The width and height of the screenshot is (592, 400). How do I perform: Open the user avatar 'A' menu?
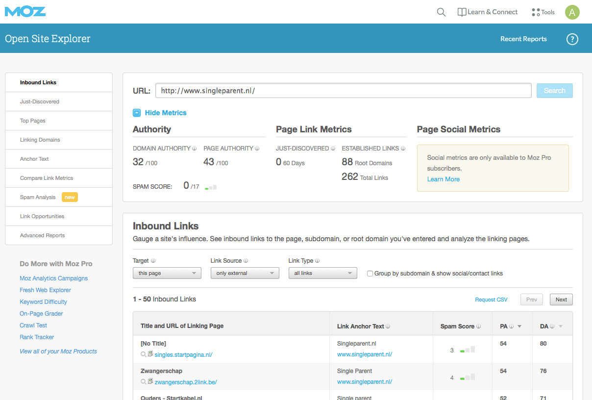[572, 12]
